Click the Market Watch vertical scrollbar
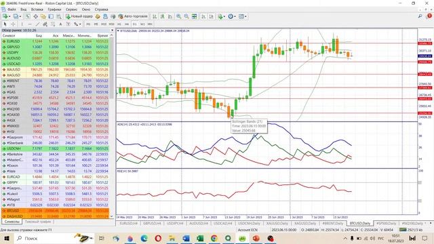The width and height of the screenshot is (434, 244). point(112,68)
